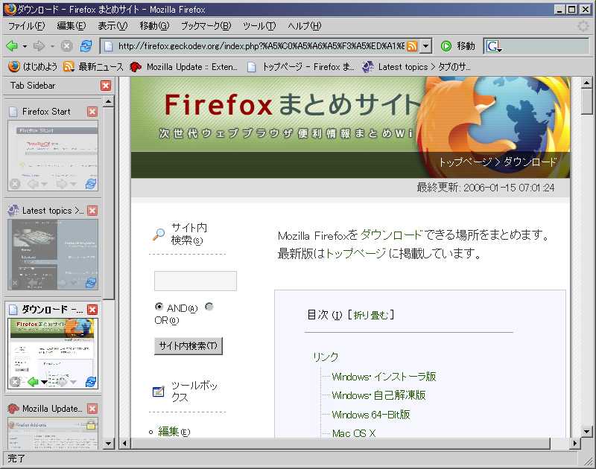Click the site search text field
Image resolution: width=596 pixels, height=469 pixels.
(x=195, y=281)
